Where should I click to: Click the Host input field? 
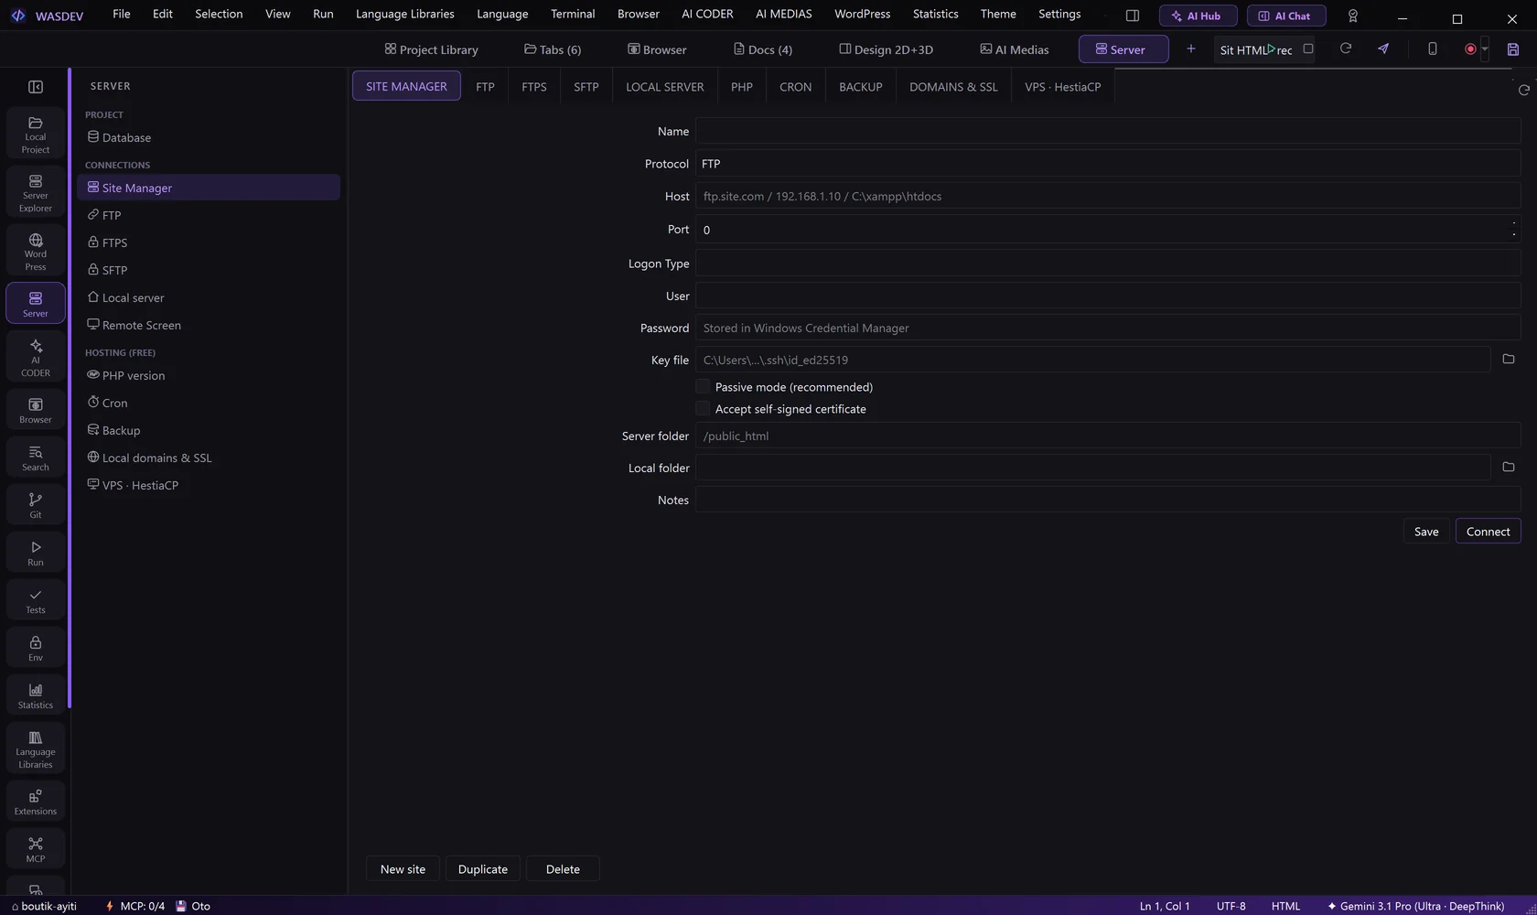point(1108,196)
